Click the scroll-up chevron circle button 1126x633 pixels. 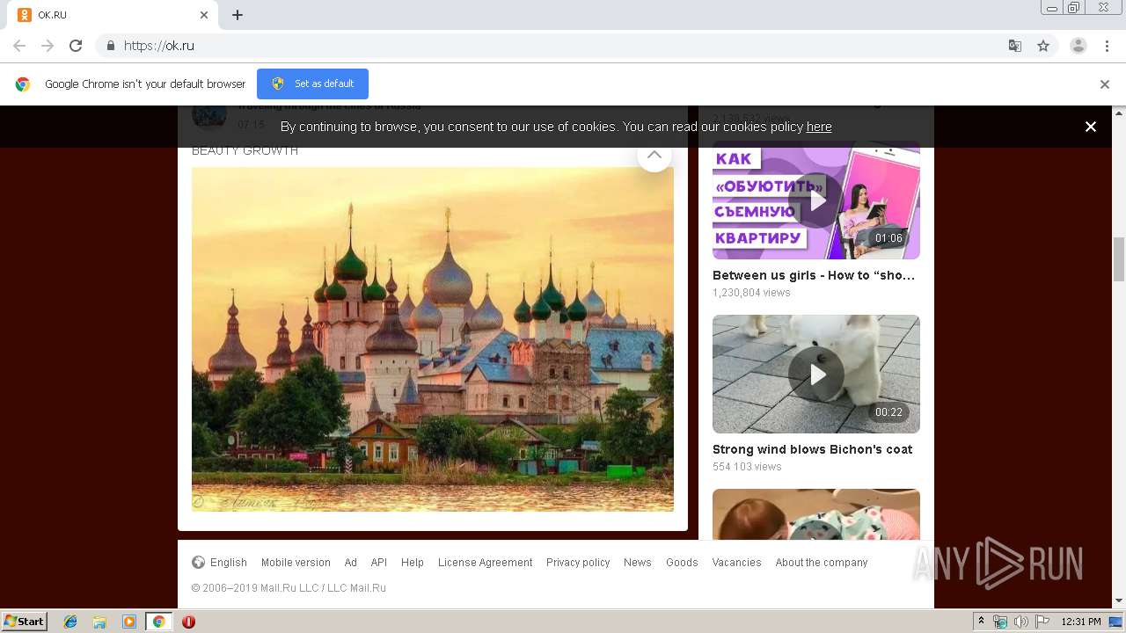tap(654, 155)
